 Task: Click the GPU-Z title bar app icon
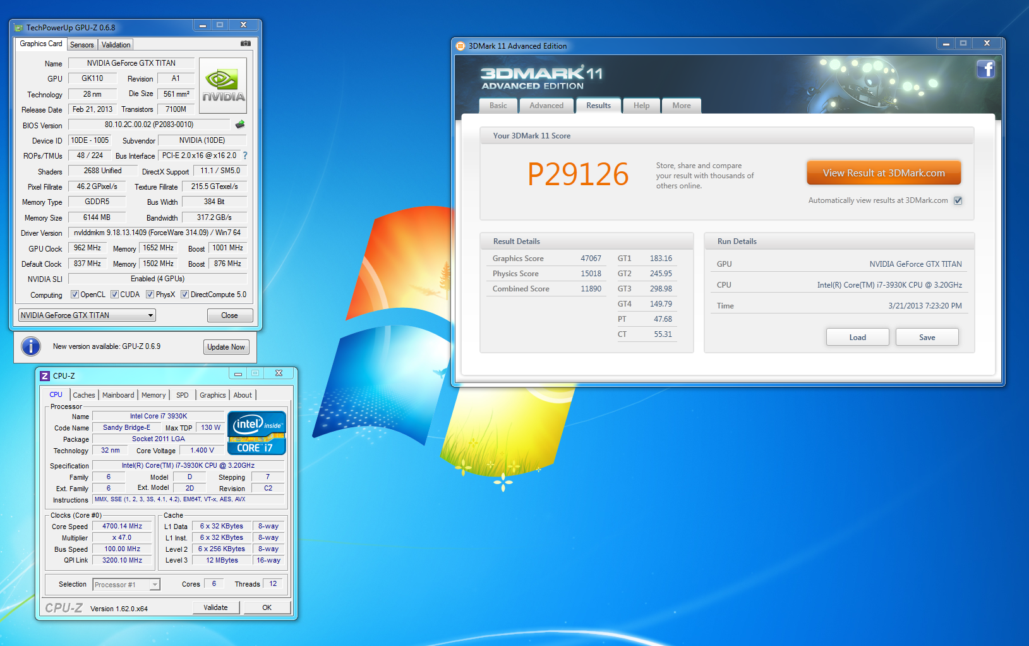[18, 28]
